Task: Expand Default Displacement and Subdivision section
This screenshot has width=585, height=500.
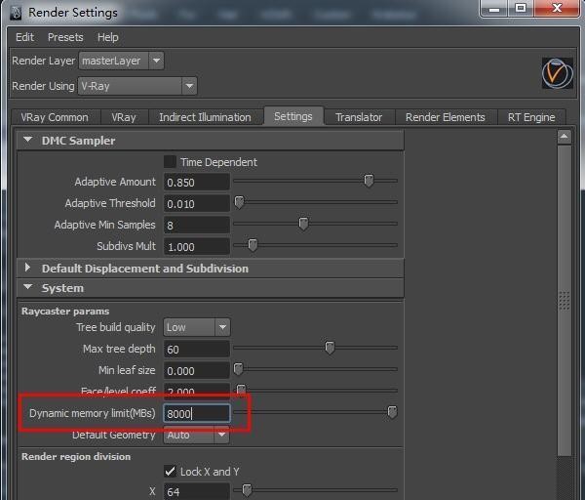Action: pos(27,269)
